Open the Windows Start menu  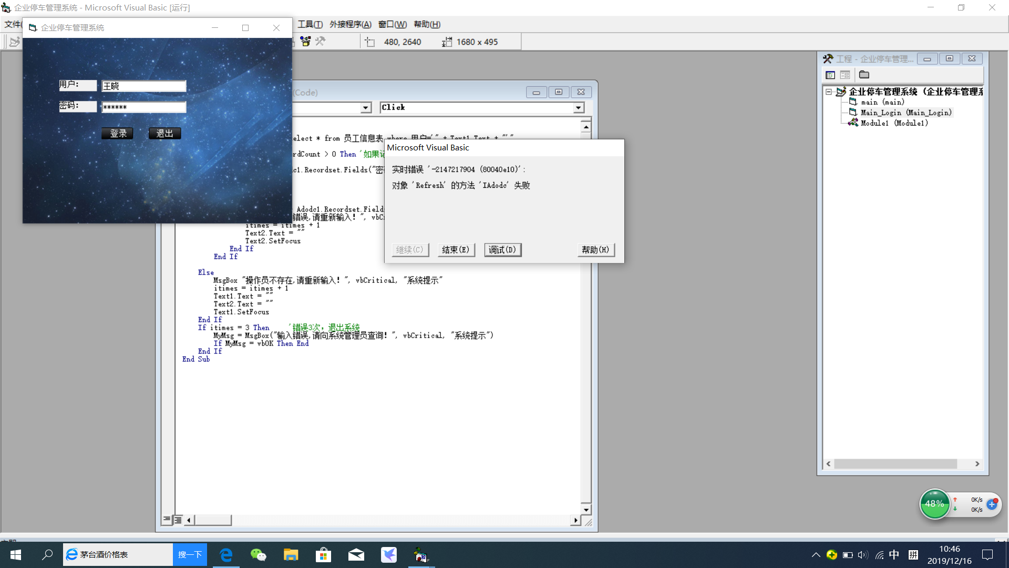tap(16, 555)
